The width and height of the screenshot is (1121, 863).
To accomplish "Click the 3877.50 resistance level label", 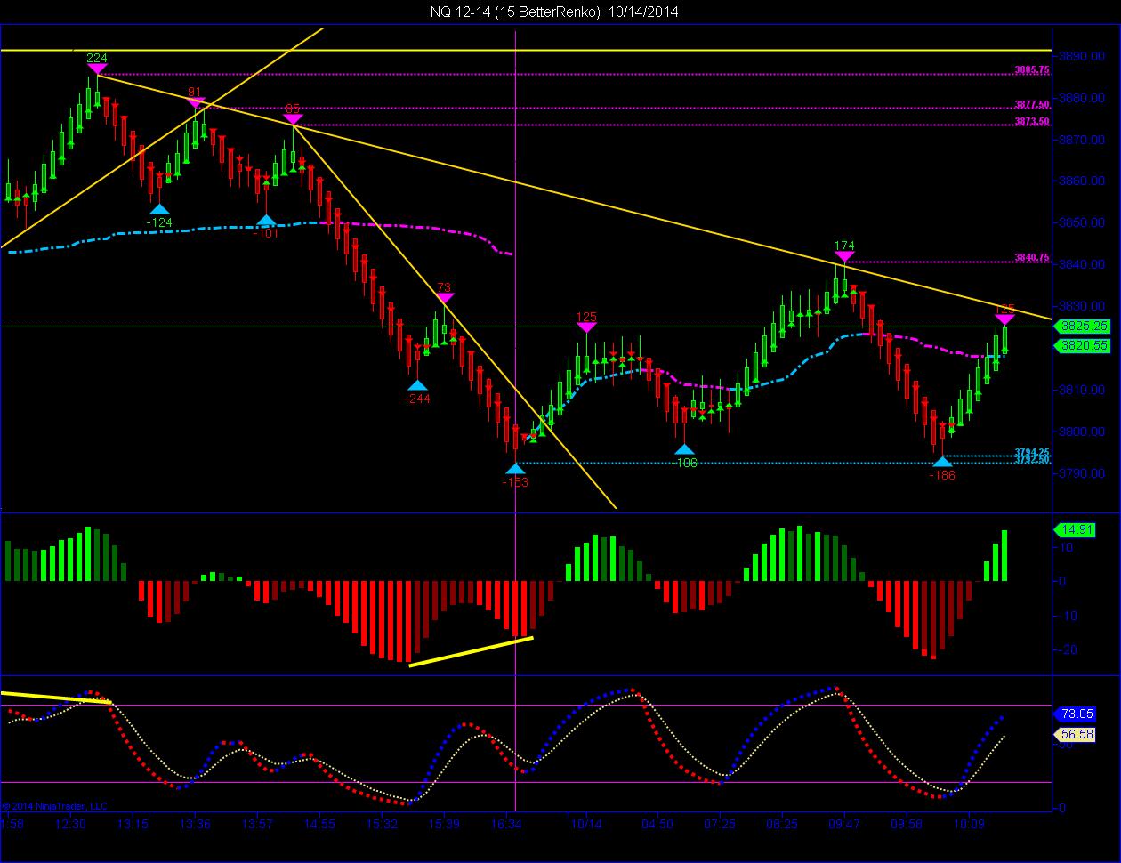I will 1032,104.
